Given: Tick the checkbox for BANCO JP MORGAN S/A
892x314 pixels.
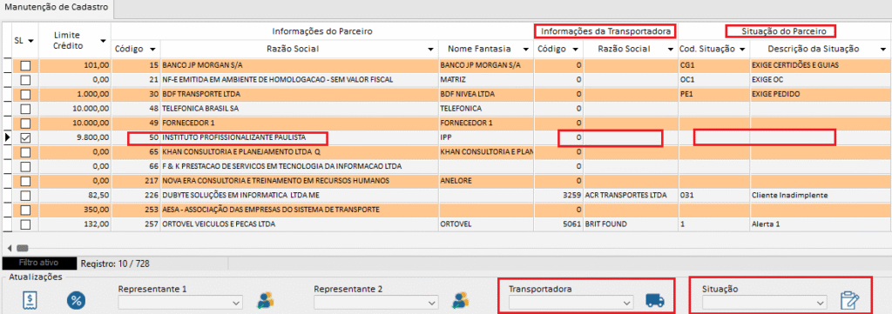Looking at the screenshot, I should click(x=26, y=65).
